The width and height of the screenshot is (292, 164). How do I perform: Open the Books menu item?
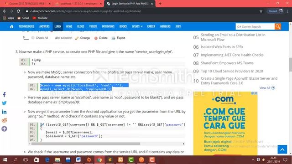(x=123, y=26)
